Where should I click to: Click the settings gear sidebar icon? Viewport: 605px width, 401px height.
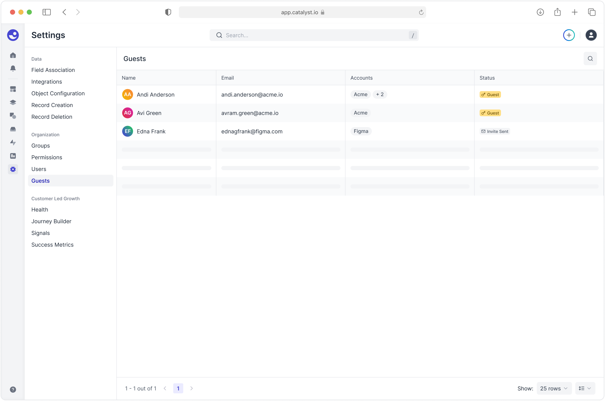(x=13, y=169)
